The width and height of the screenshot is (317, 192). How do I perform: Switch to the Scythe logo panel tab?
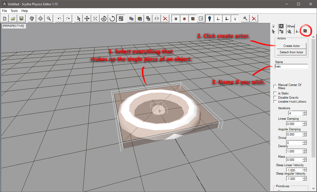click(282, 26)
